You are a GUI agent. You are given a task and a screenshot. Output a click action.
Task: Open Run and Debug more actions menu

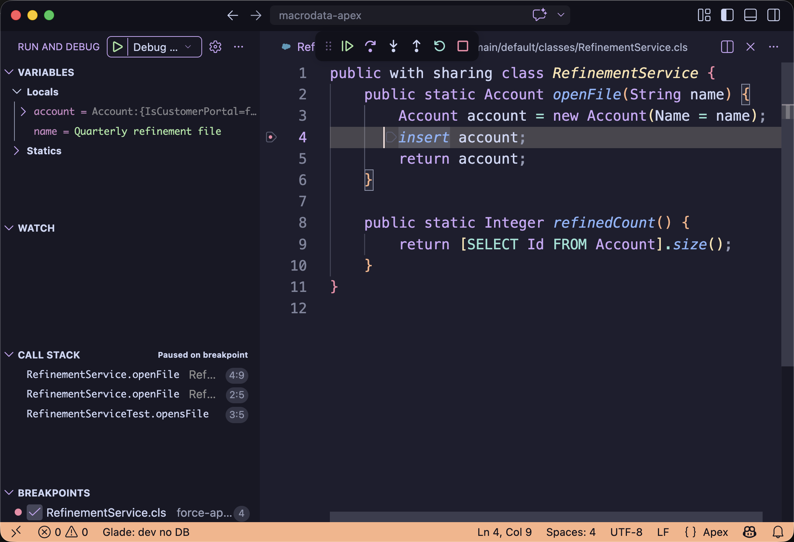[x=239, y=47]
